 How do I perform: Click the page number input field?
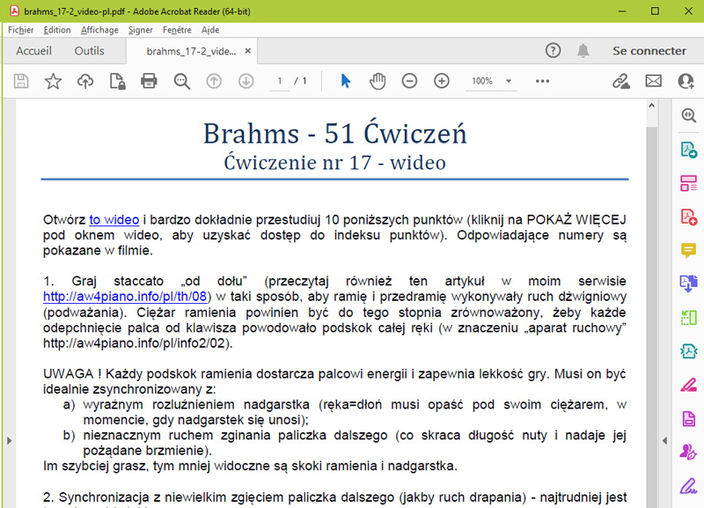[x=280, y=81]
